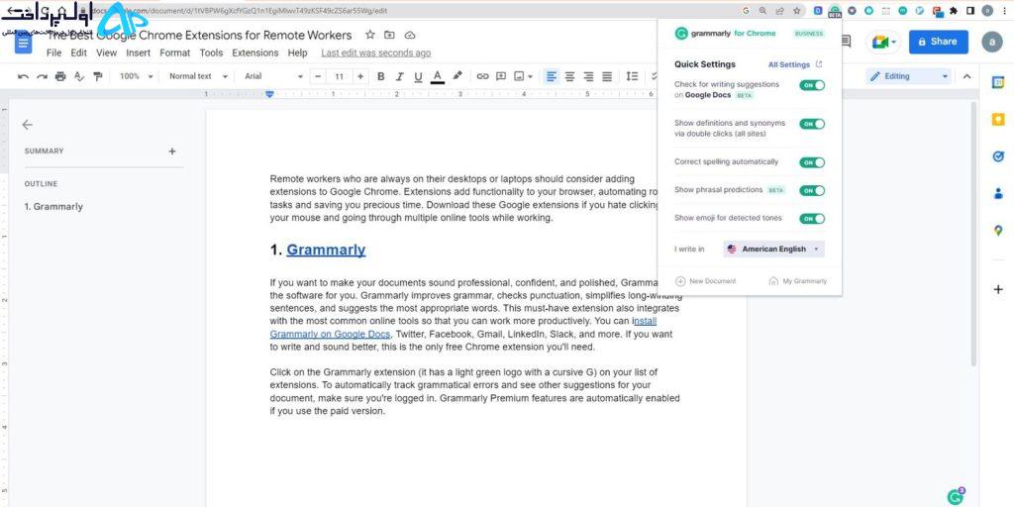Click the Grammarly extension icon in Chrome toolbar
Screen dimensions: 1014x507
click(x=835, y=11)
